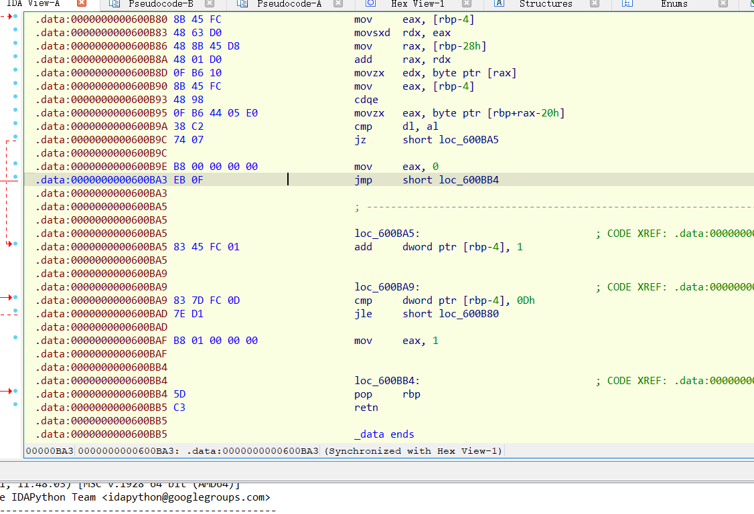754x514 pixels.
Task: Close the IDA View-A tab
Action: [82, 3]
